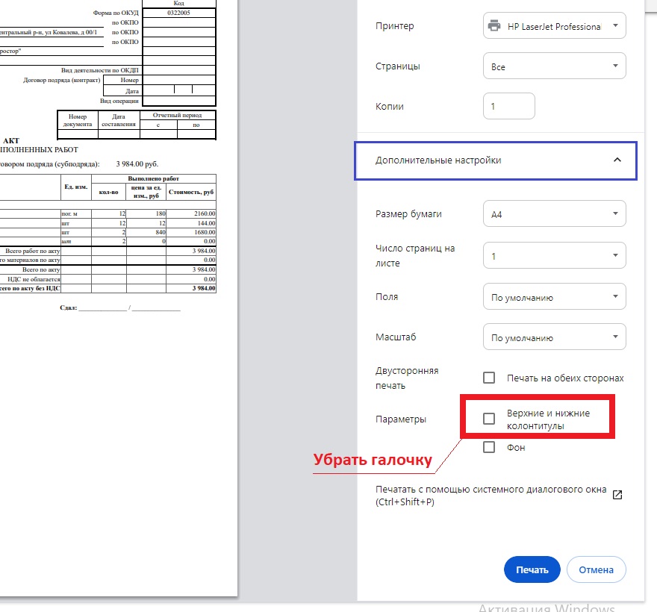
Task: Click the 3 984.00 руб. amount text
Action: coord(137,164)
